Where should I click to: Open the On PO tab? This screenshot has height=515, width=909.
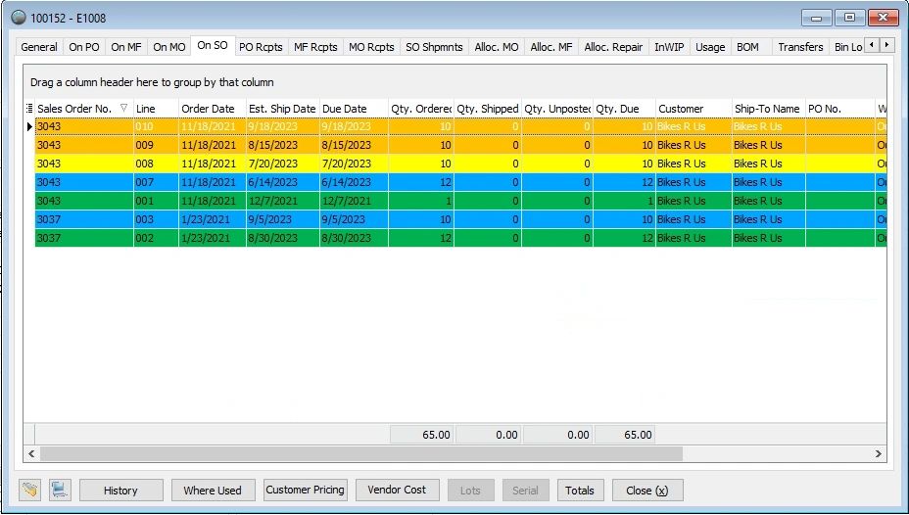tap(83, 47)
